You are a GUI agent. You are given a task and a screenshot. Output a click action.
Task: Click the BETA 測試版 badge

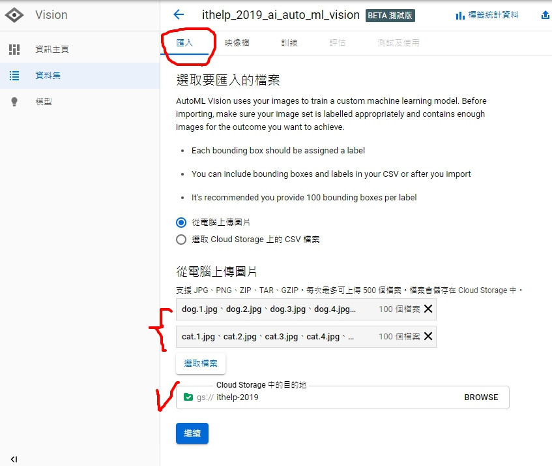click(x=390, y=16)
